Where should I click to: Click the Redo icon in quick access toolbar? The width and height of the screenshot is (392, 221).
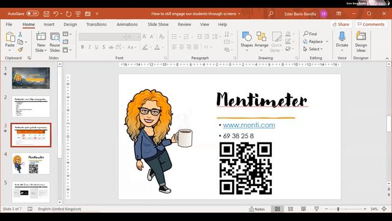(69, 14)
